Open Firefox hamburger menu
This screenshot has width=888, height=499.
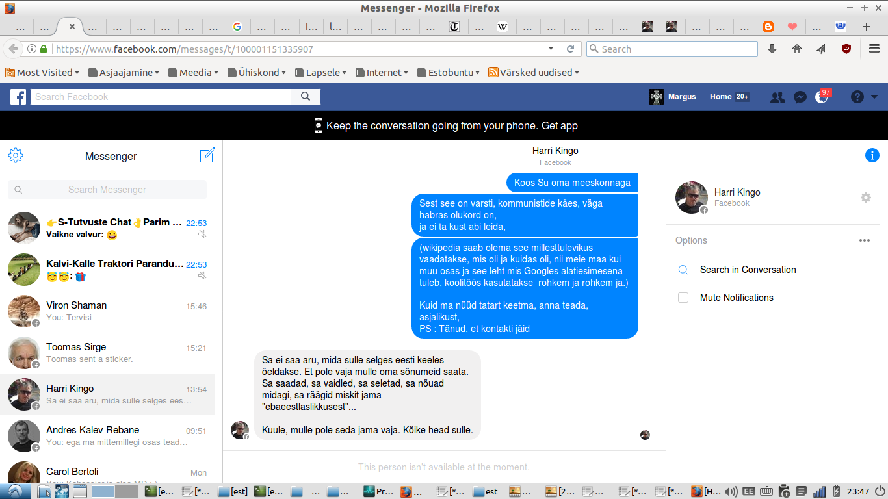pos(874,49)
